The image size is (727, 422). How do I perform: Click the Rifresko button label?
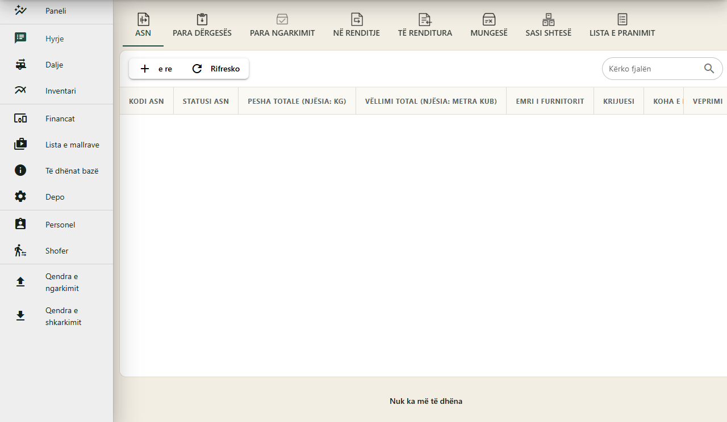tap(225, 69)
